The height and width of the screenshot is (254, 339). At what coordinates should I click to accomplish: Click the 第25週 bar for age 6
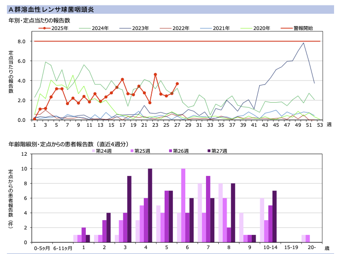pos(183,205)
